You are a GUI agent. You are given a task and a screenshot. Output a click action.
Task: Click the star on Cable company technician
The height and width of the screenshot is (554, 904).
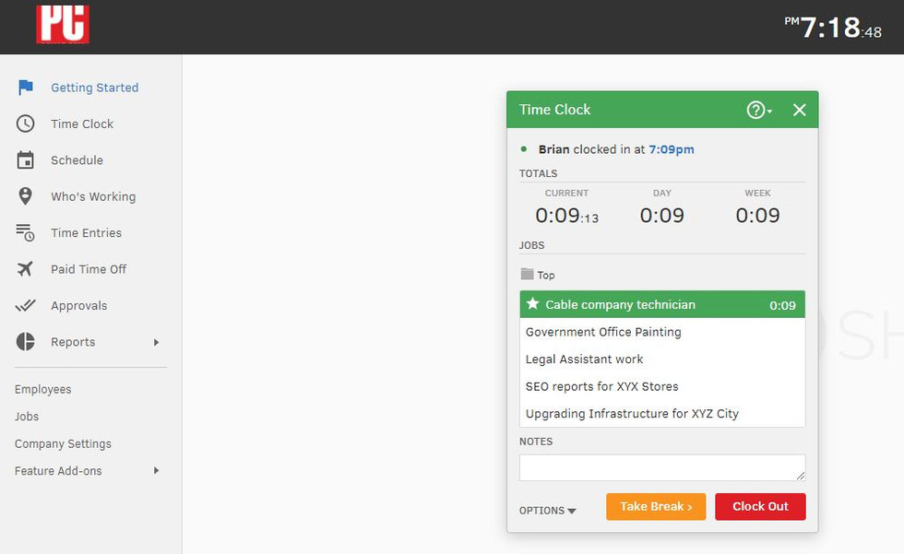click(532, 304)
